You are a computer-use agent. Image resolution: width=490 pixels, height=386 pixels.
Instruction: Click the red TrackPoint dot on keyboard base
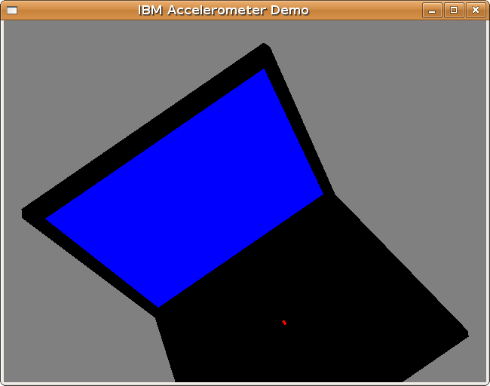point(284,323)
